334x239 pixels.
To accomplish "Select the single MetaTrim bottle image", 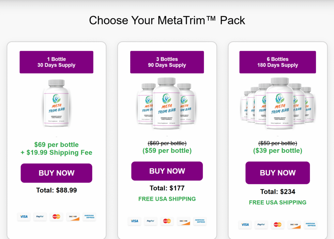I will click(56, 103).
